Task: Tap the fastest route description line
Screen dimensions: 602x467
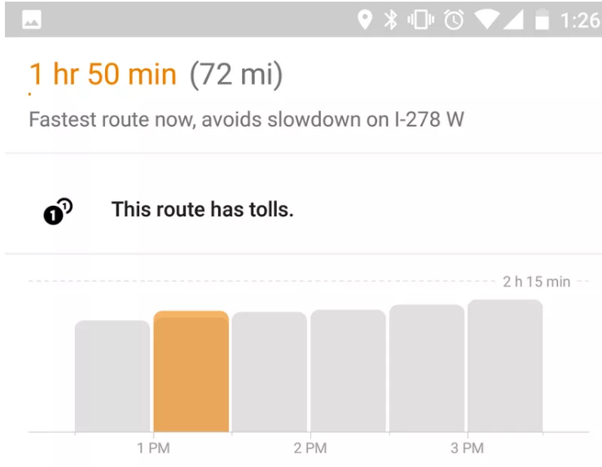Action: 246,120
